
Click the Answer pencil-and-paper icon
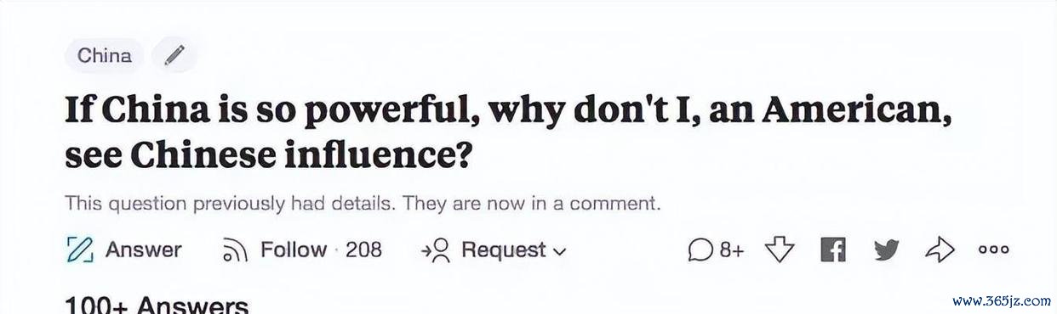pyautogui.click(x=79, y=250)
